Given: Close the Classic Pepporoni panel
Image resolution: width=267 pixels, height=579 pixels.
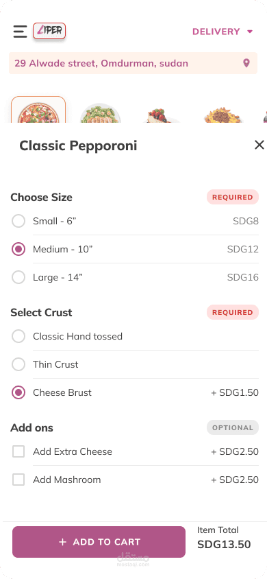Looking at the screenshot, I should click(x=259, y=145).
